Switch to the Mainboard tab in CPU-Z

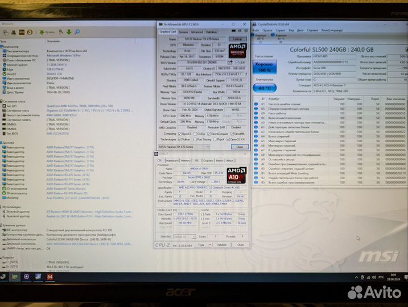click(x=173, y=160)
